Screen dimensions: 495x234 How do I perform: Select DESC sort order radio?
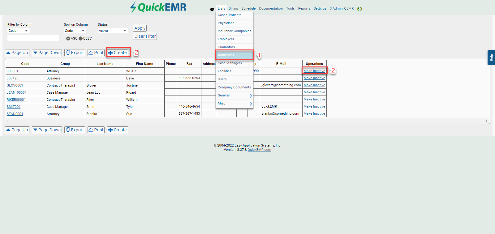(x=80, y=39)
